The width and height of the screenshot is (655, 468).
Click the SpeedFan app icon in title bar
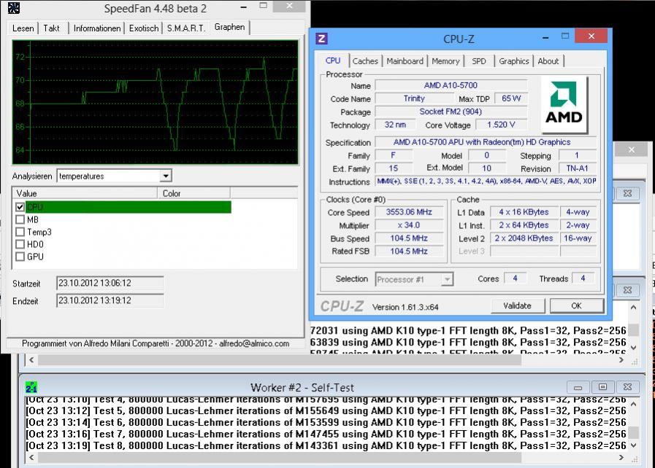tap(14, 8)
